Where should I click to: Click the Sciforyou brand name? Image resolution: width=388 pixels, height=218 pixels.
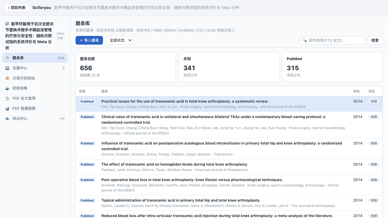(x=42, y=8)
